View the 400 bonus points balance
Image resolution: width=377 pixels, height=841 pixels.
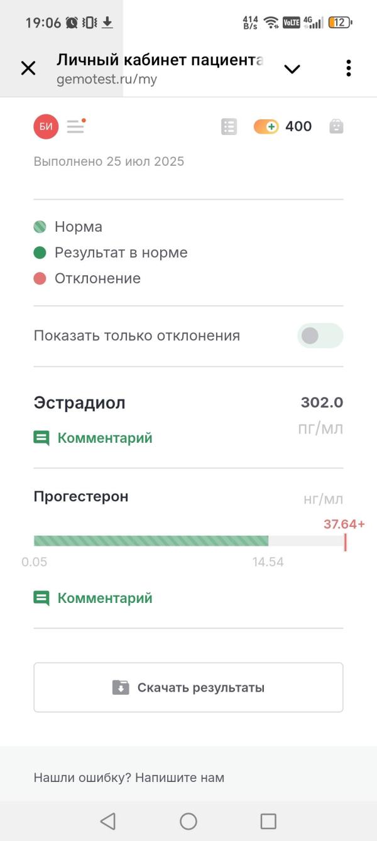298,127
